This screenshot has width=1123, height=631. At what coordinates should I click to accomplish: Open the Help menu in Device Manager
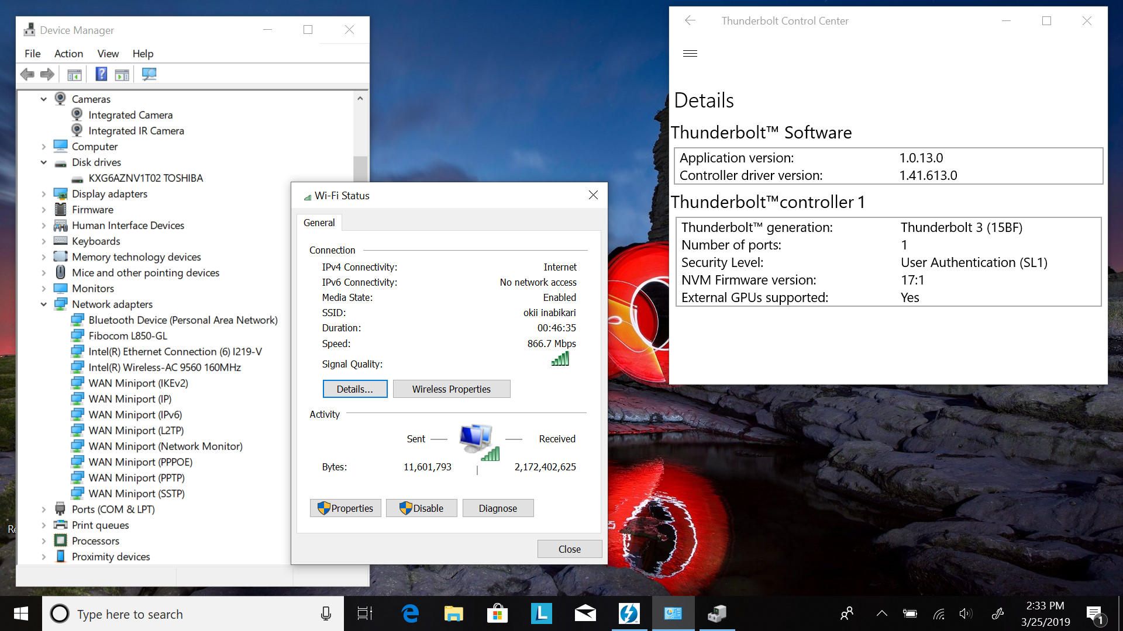click(143, 54)
